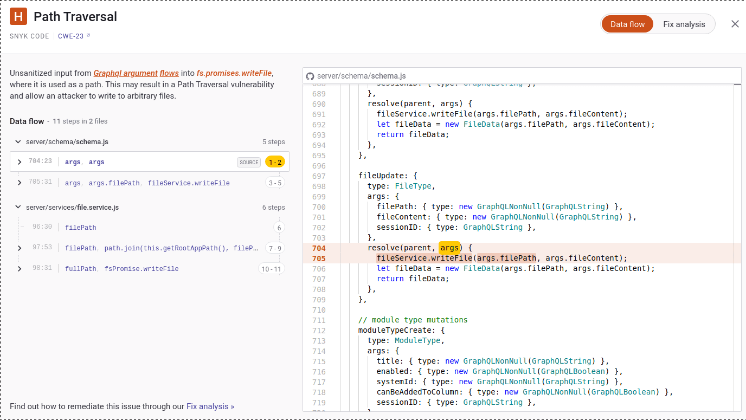Close the Path Traversal panel
The image size is (746, 420).
tap(735, 24)
